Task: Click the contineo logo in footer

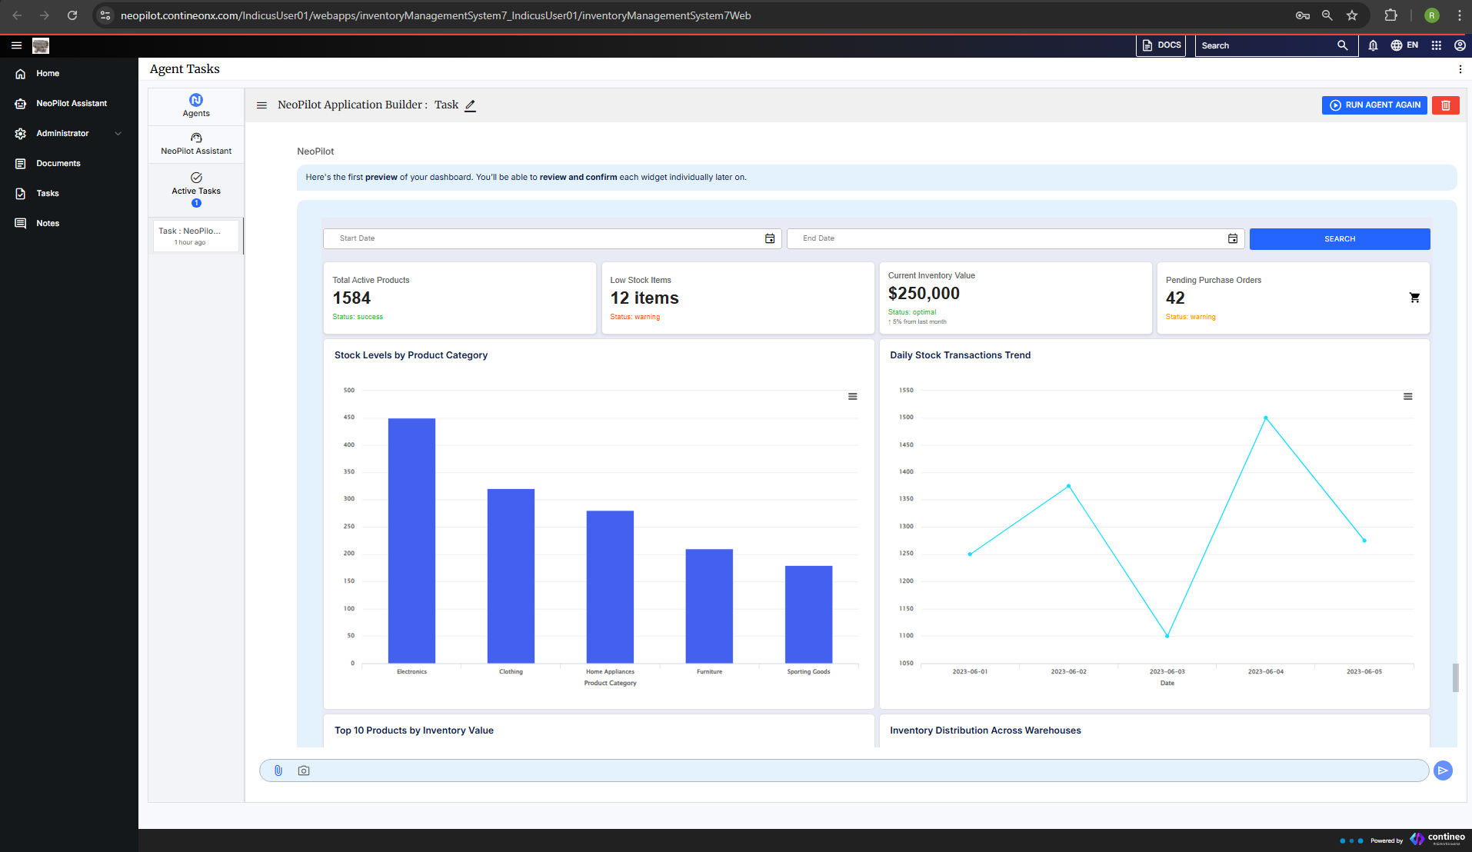Action: coord(1437,839)
